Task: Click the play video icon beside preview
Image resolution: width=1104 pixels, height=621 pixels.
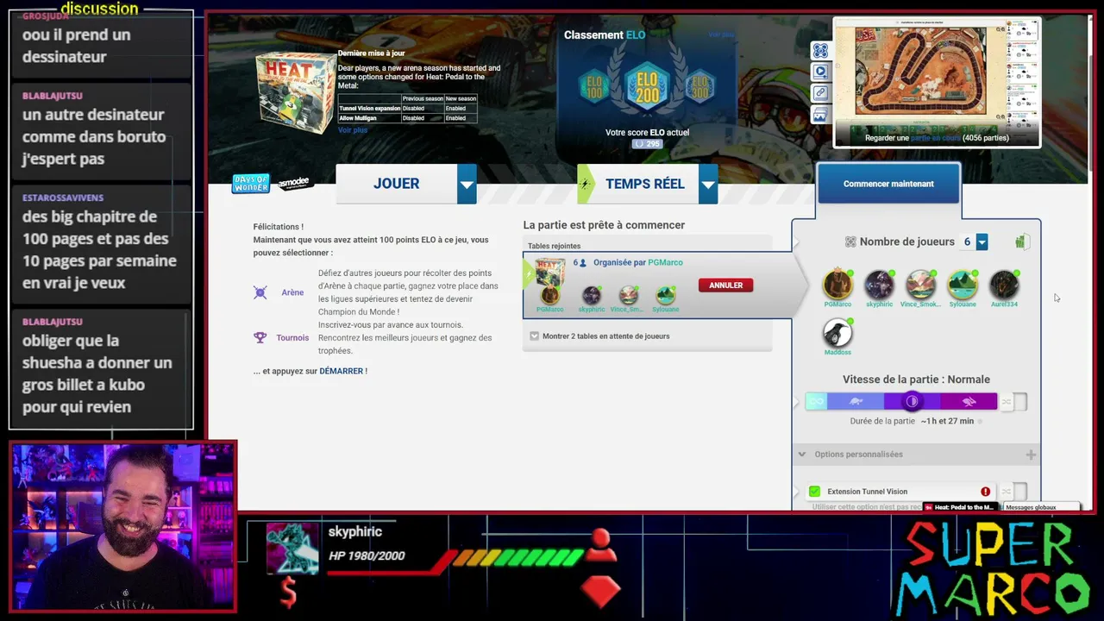Action: (820, 72)
